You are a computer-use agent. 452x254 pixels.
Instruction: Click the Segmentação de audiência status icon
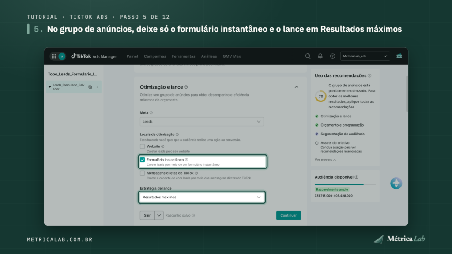tap(317, 134)
